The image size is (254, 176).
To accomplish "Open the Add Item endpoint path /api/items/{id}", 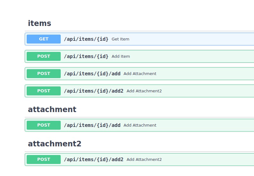I will point(86,56).
